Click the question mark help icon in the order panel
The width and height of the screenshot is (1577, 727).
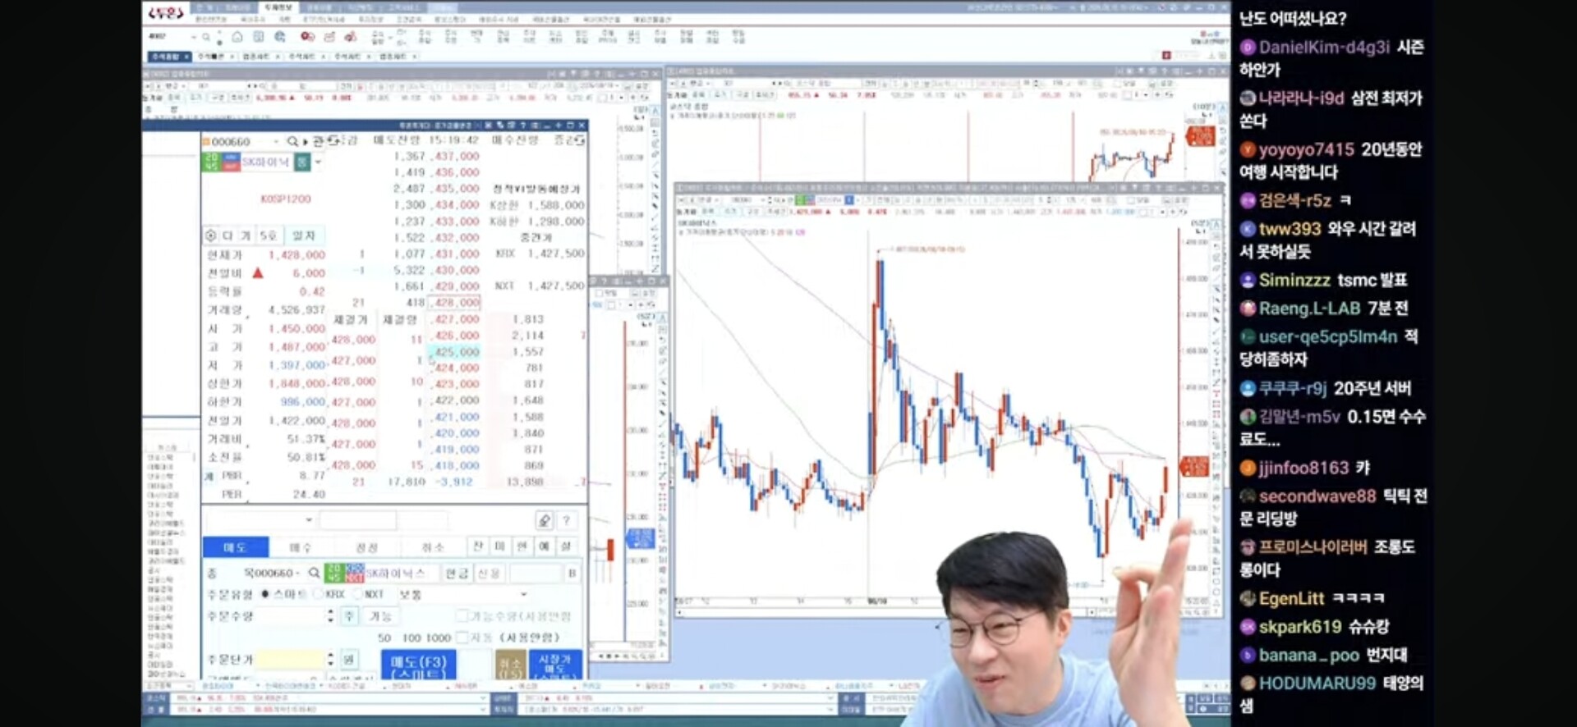pos(566,520)
